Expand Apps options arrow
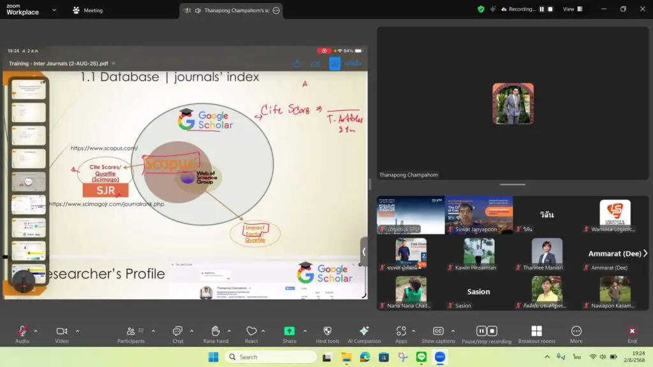The height and width of the screenshot is (367, 653). coord(413,331)
